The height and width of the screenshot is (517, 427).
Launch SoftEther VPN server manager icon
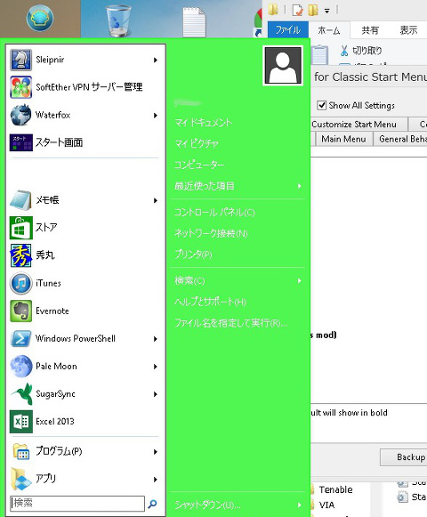20,87
